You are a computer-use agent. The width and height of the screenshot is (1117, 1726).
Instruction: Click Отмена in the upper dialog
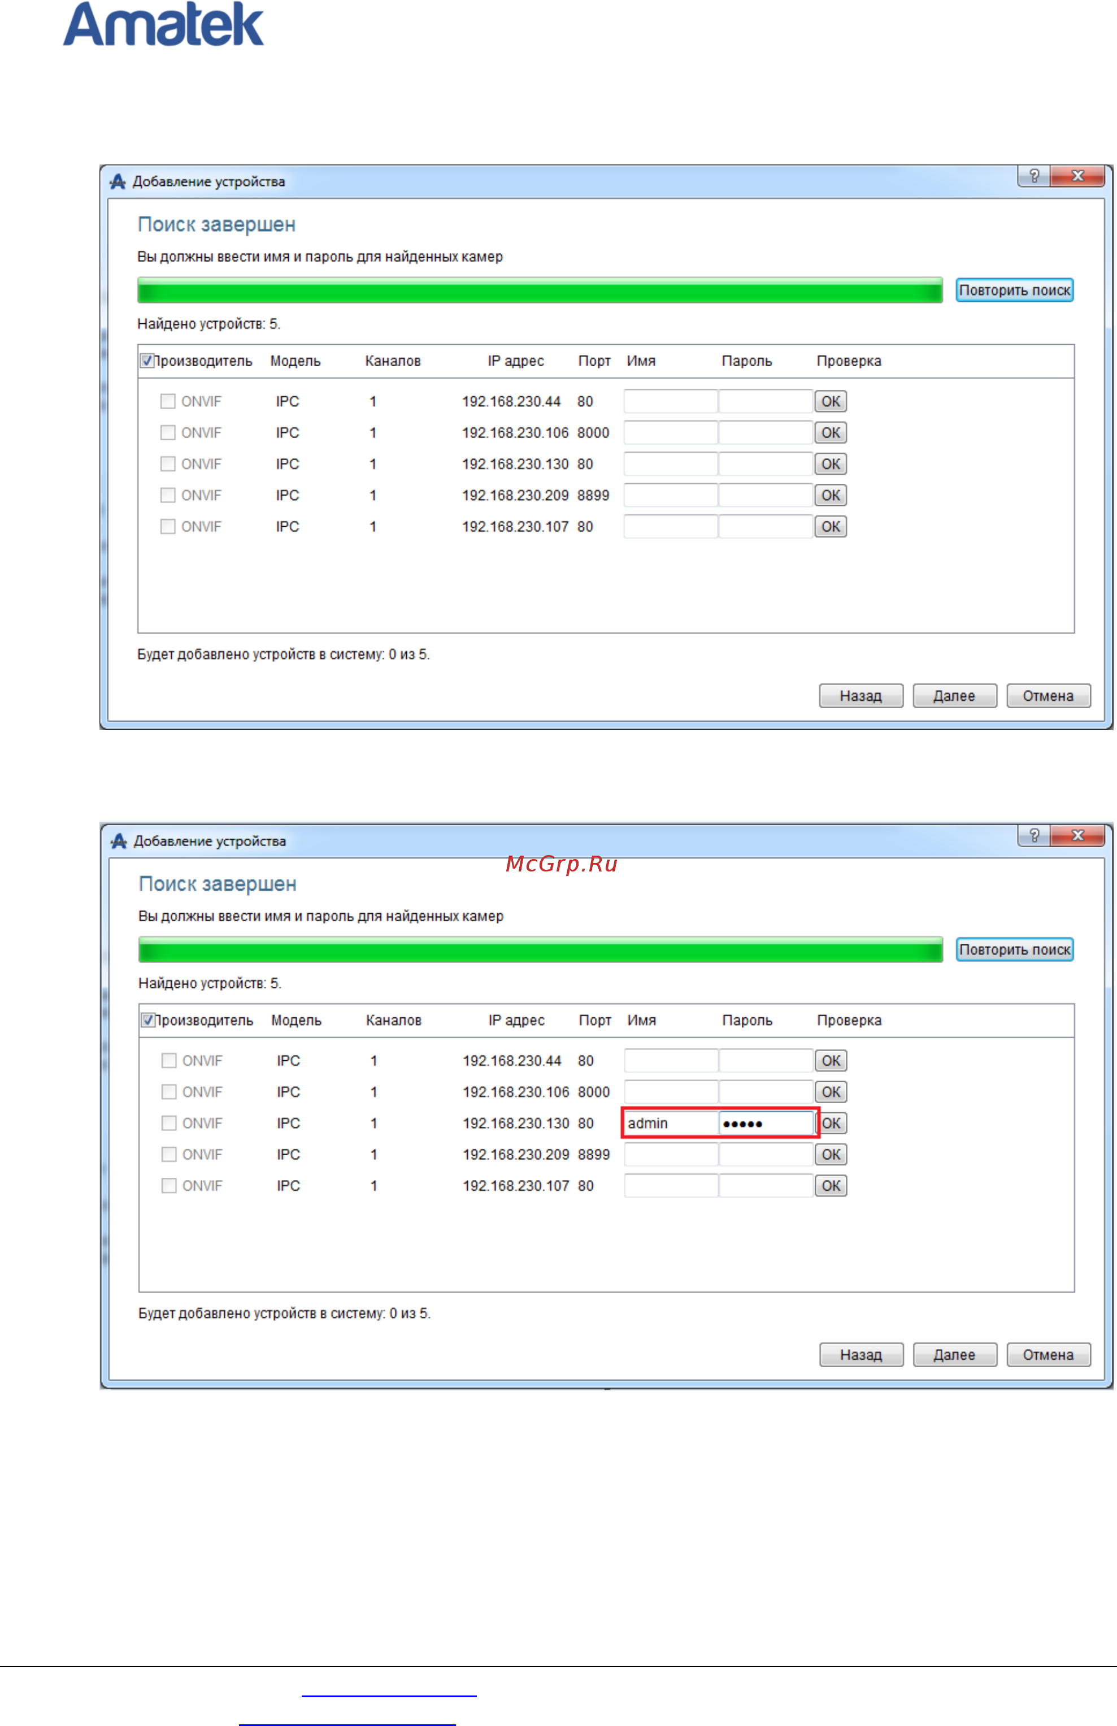(1048, 696)
